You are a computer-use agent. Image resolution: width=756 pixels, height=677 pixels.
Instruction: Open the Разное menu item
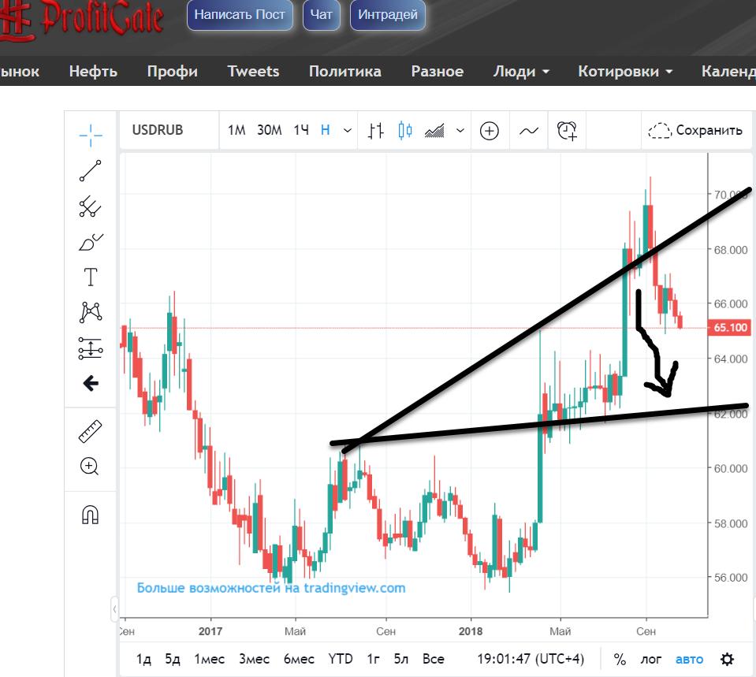(x=438, y=72)
